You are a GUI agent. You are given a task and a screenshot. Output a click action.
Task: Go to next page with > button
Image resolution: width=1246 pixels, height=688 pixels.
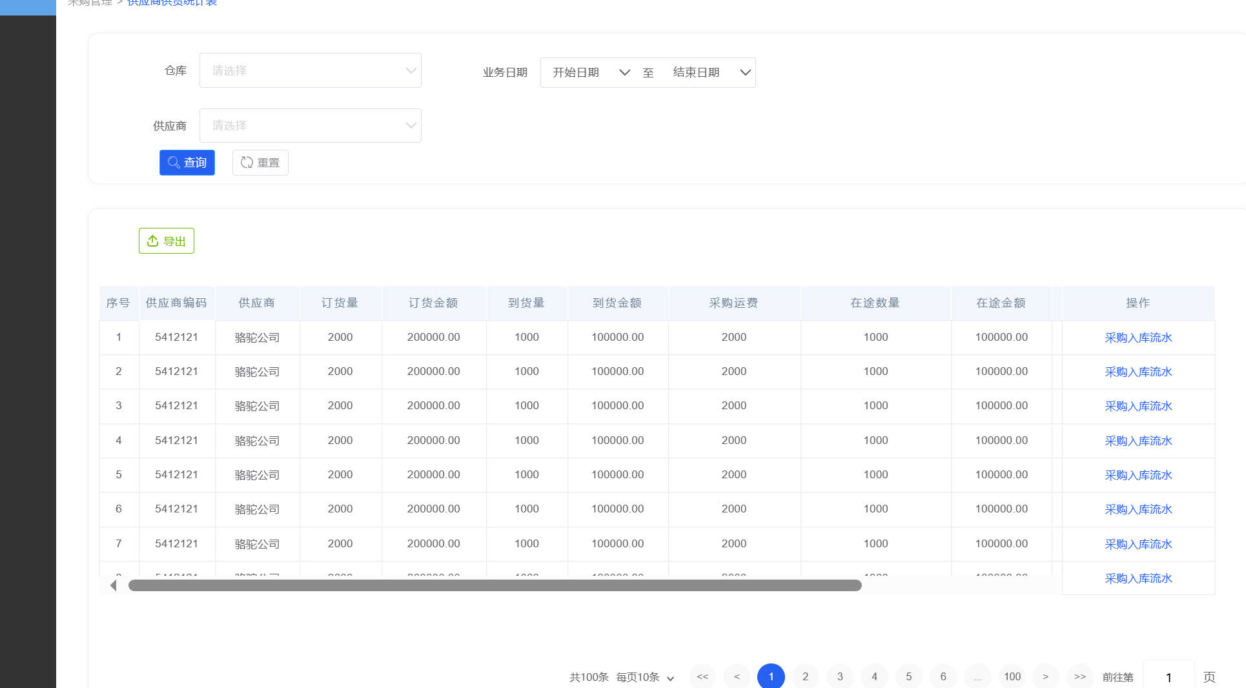tap(1046, 676)
